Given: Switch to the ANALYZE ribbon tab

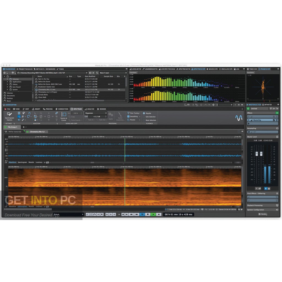Looking at the screenshot, I should tap(91, 109).
